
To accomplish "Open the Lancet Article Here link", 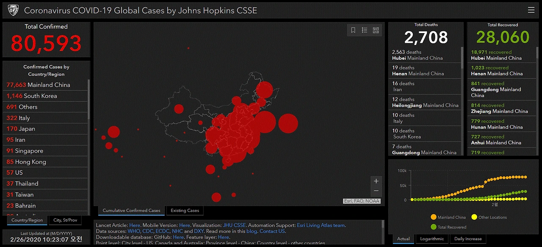I will (x=135, y=225).
